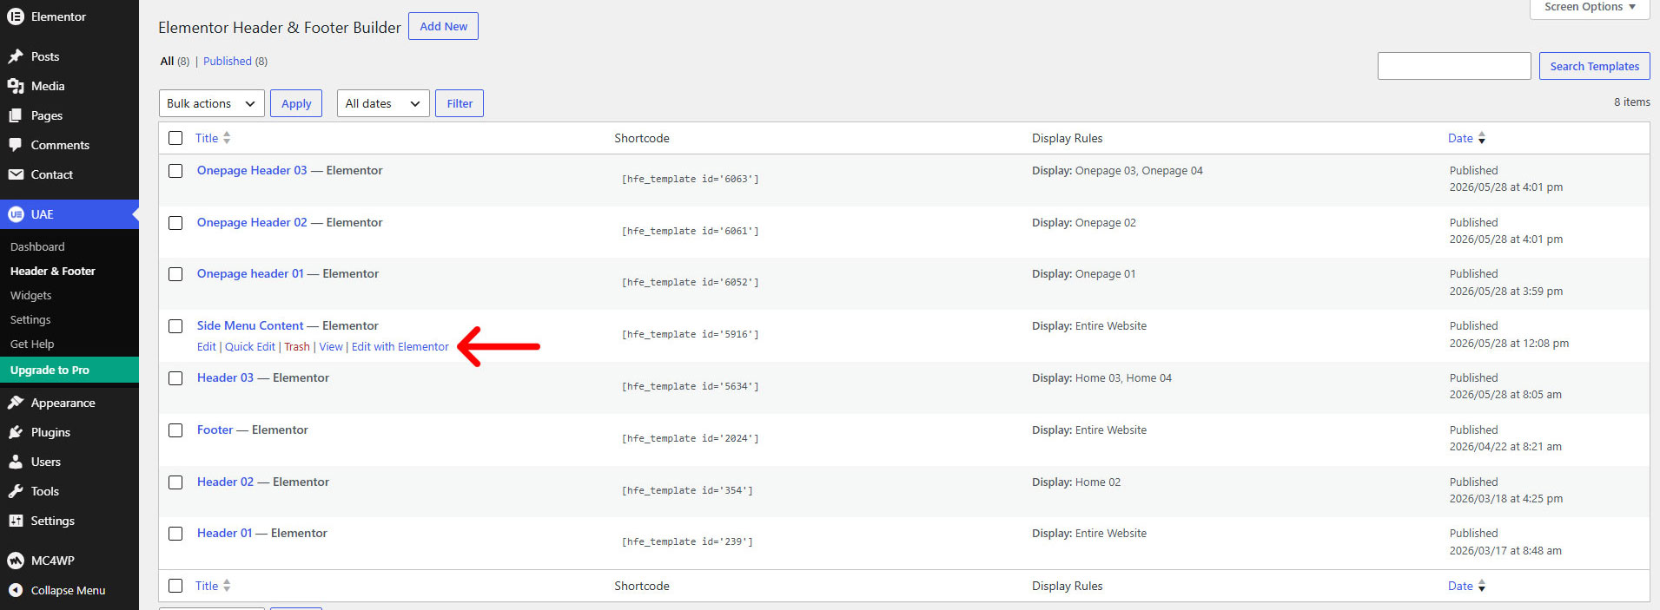Check the Footer row checkbox
This screenshot has width=1660, height=610.
pos(175,430)
